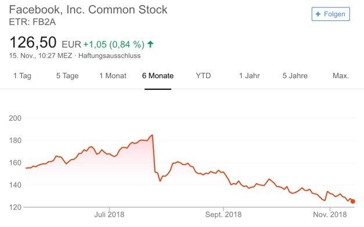364x227 pixels.
Task: Show the YTD chart range
Action: click(x=203, y=76)
